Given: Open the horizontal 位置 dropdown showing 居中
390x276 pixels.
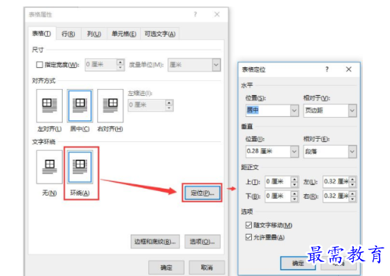Looking at the screenshot, I should [x=294, y=110].
